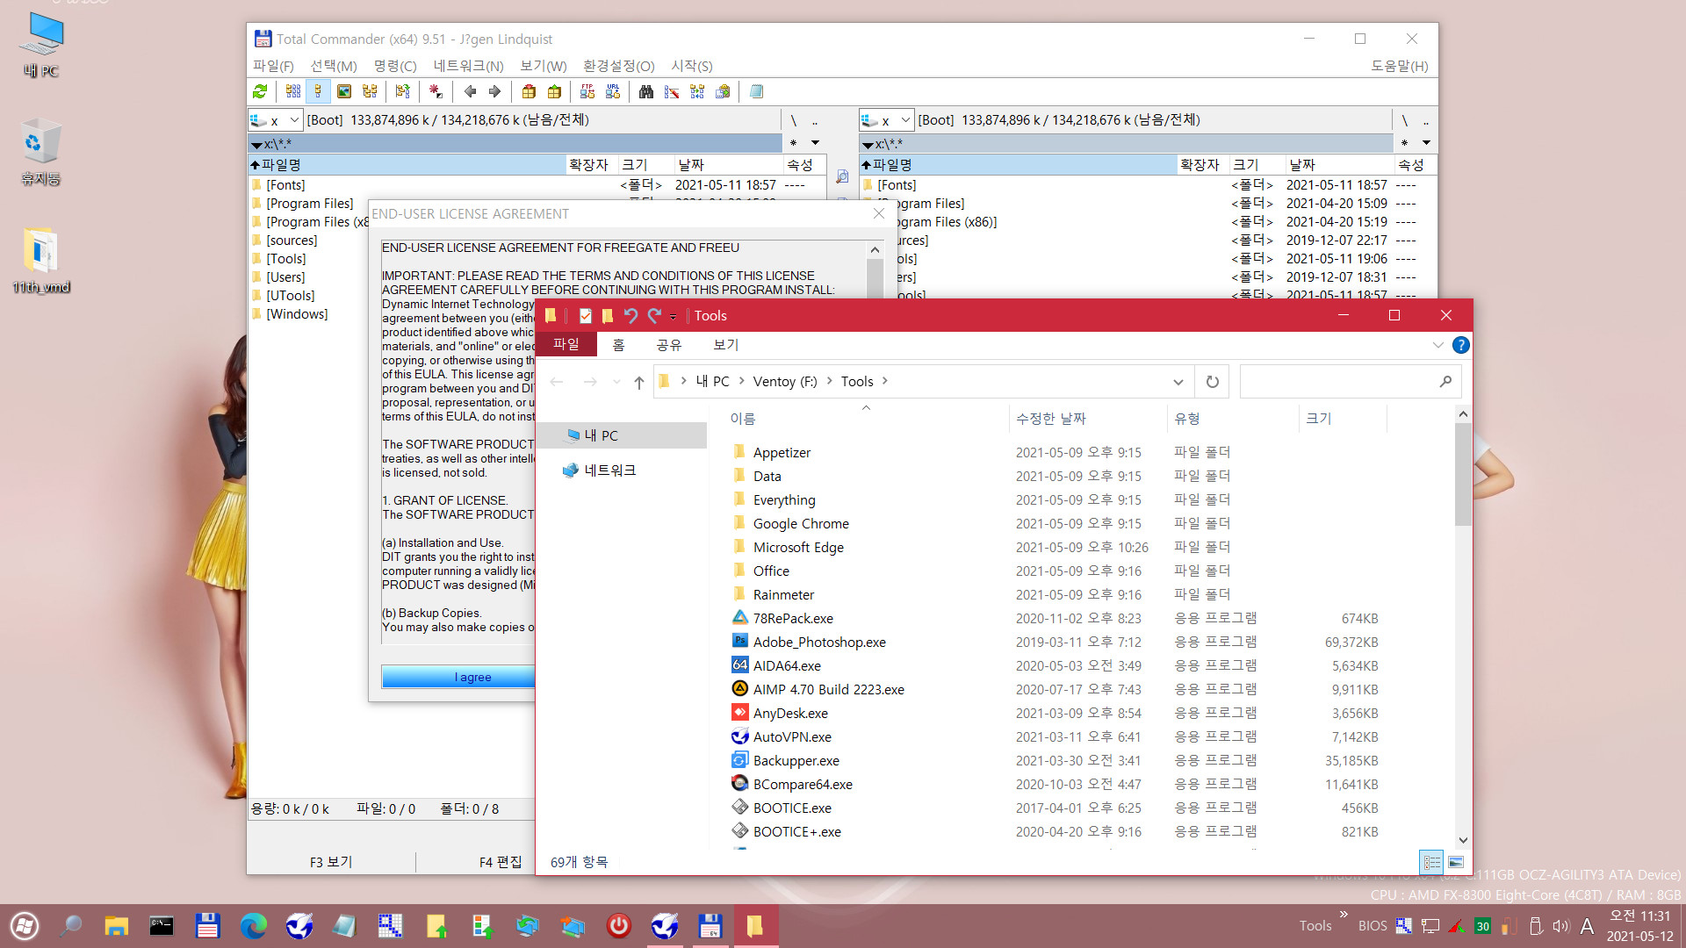The height and width of the screenshot is (948, 1686).
Task: Click the red power icon on taskbar
Action: point(619,926)
